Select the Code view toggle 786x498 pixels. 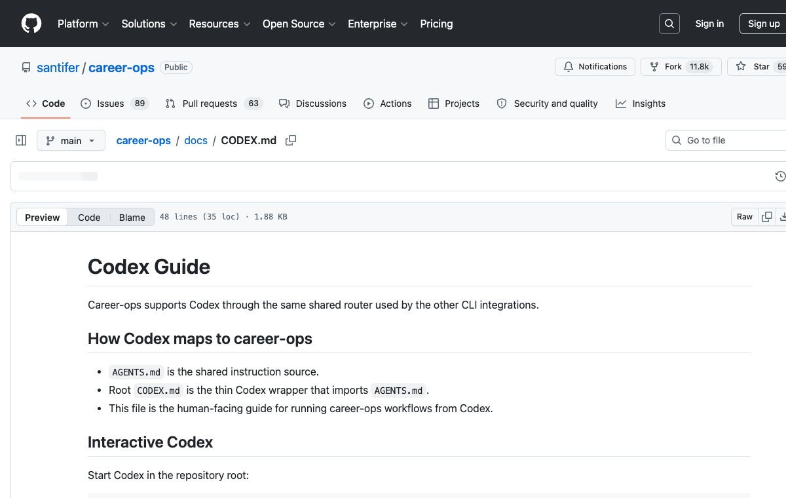89,217
